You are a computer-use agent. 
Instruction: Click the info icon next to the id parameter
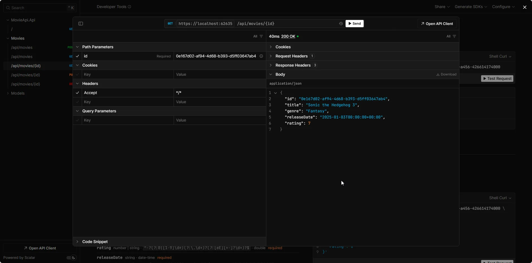tap(261, 56)
